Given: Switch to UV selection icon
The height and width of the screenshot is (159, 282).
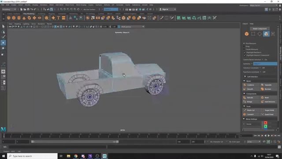Looking at the screenshot, I should click(x=273, y=34).
